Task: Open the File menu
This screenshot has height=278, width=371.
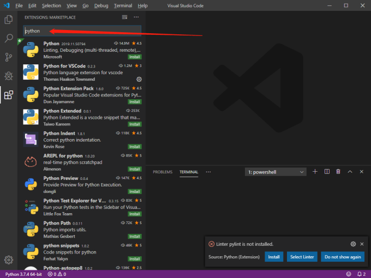Action: tap(19, 5)
